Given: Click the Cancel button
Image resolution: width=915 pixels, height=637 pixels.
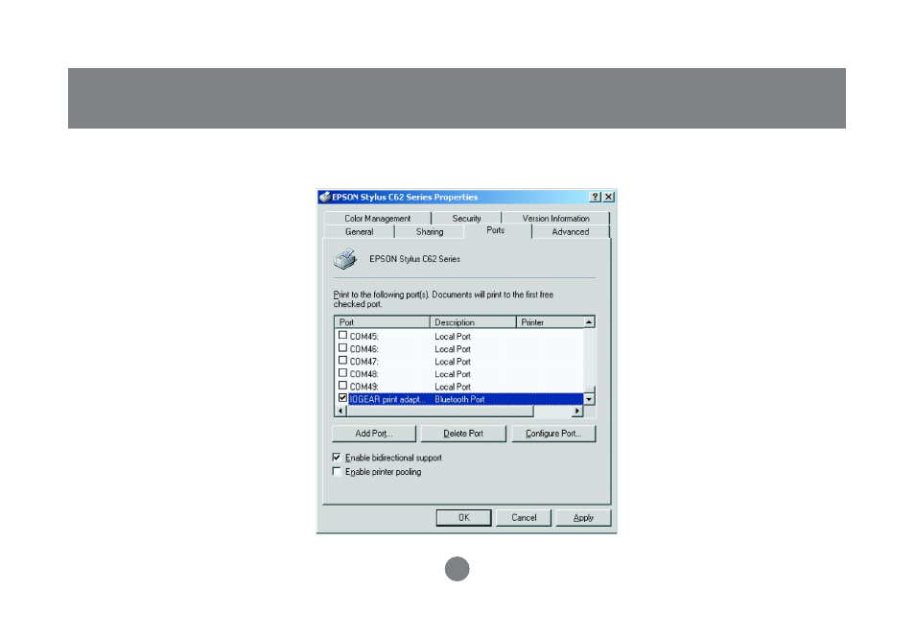Looking at the screenshot, I should coord(524,518).
